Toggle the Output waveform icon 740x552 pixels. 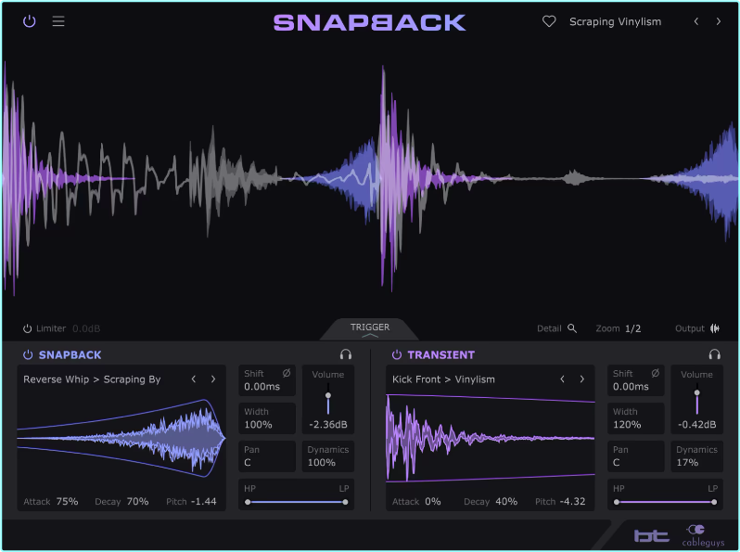click(715, 328)
